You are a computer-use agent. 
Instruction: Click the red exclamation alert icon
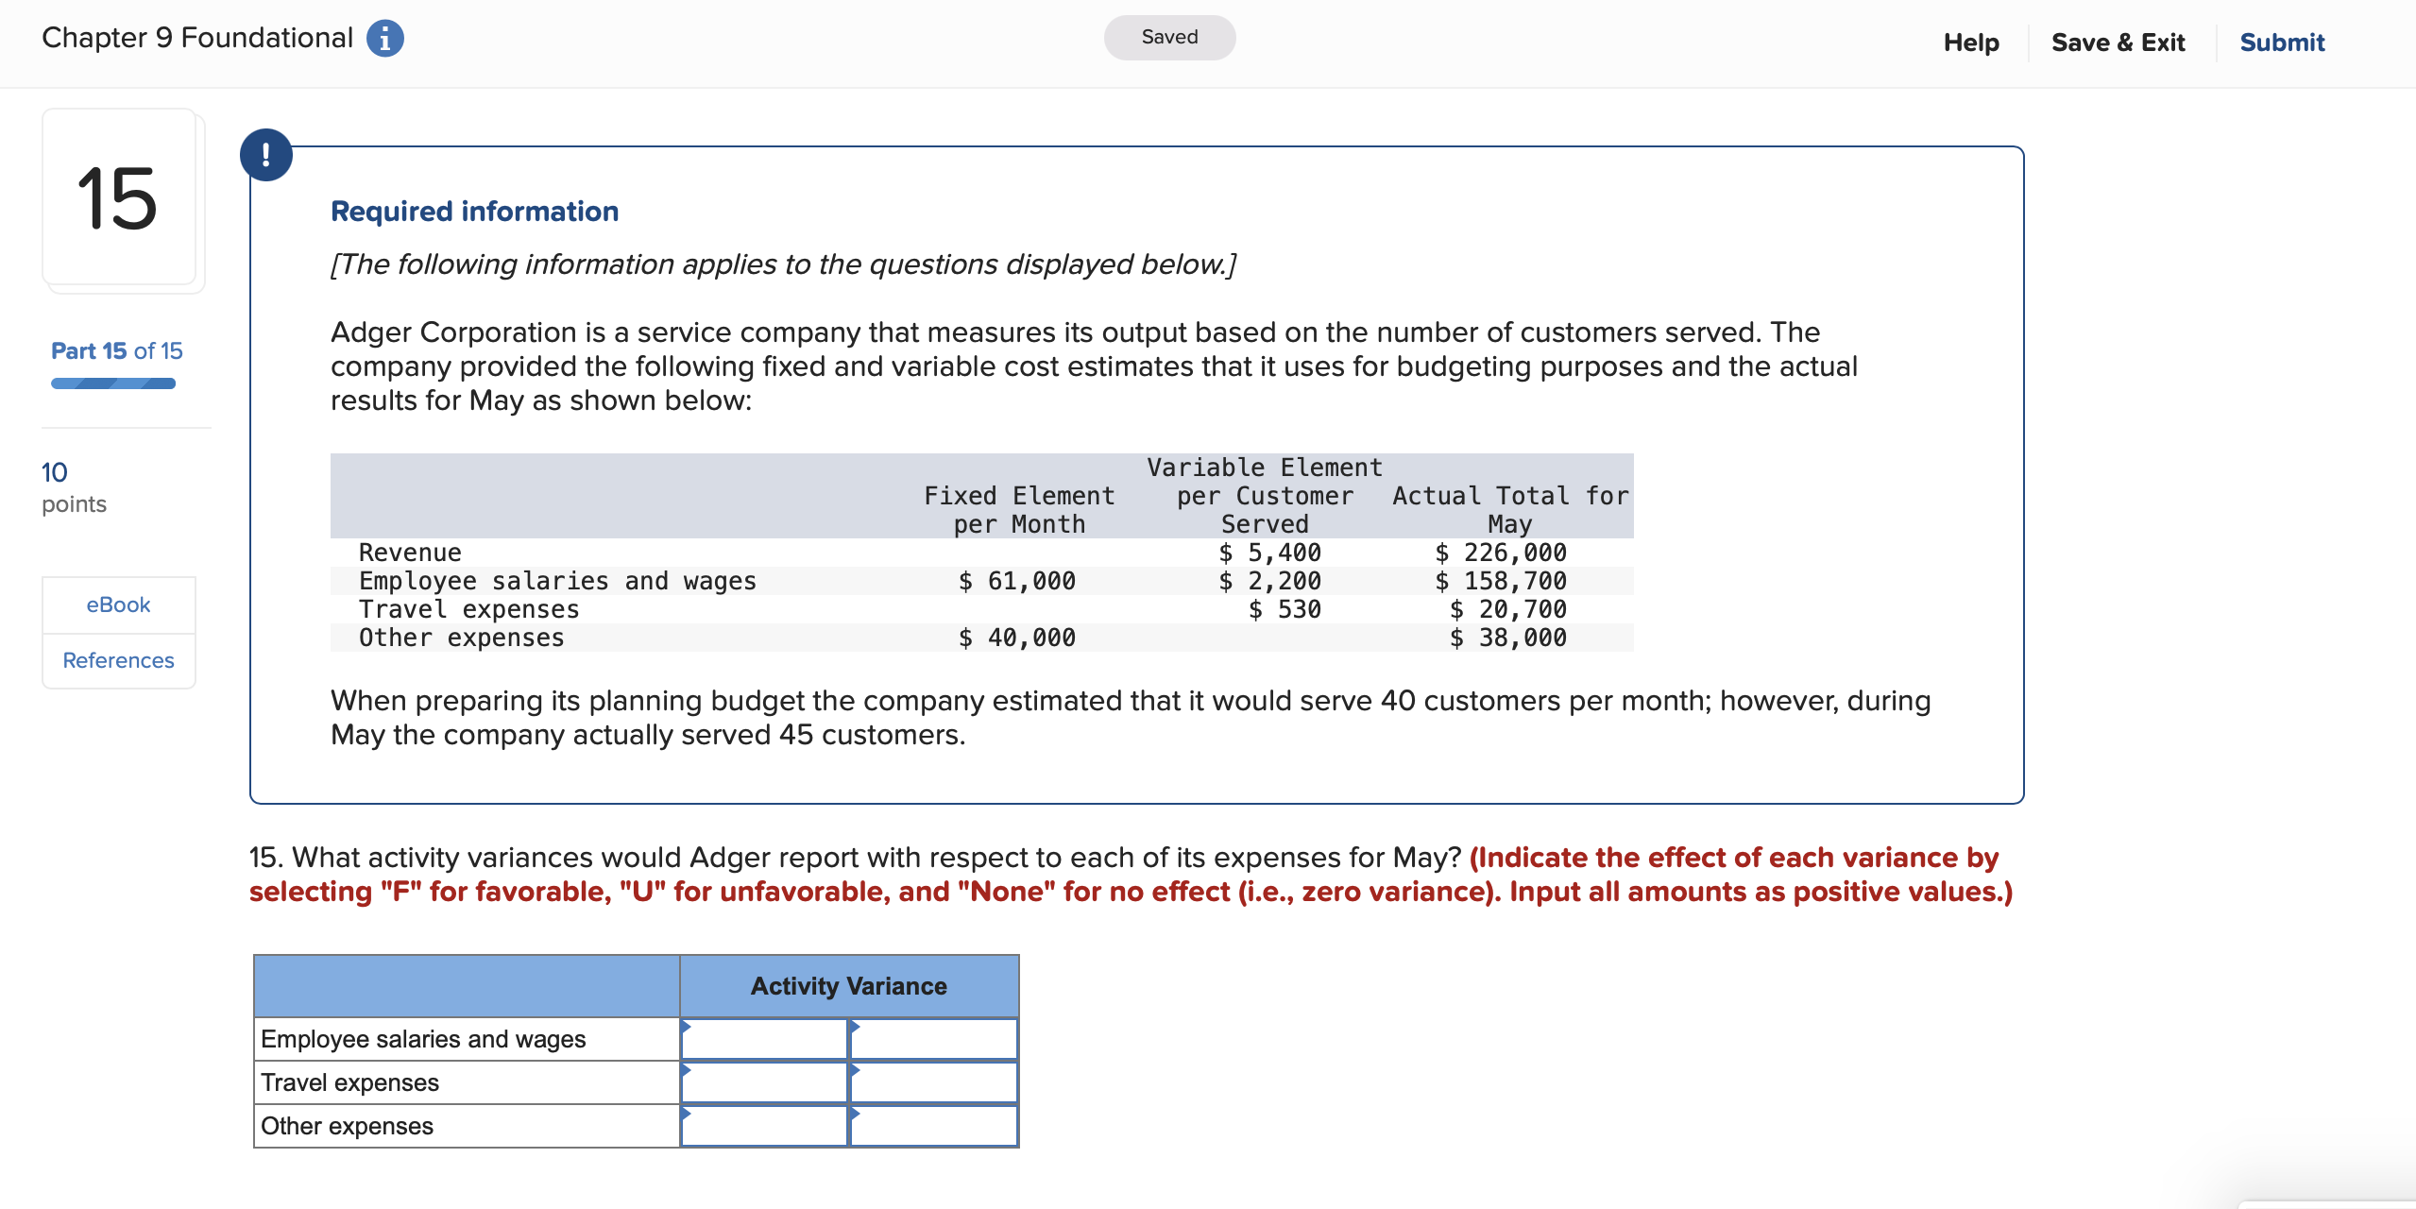[267, 154]
